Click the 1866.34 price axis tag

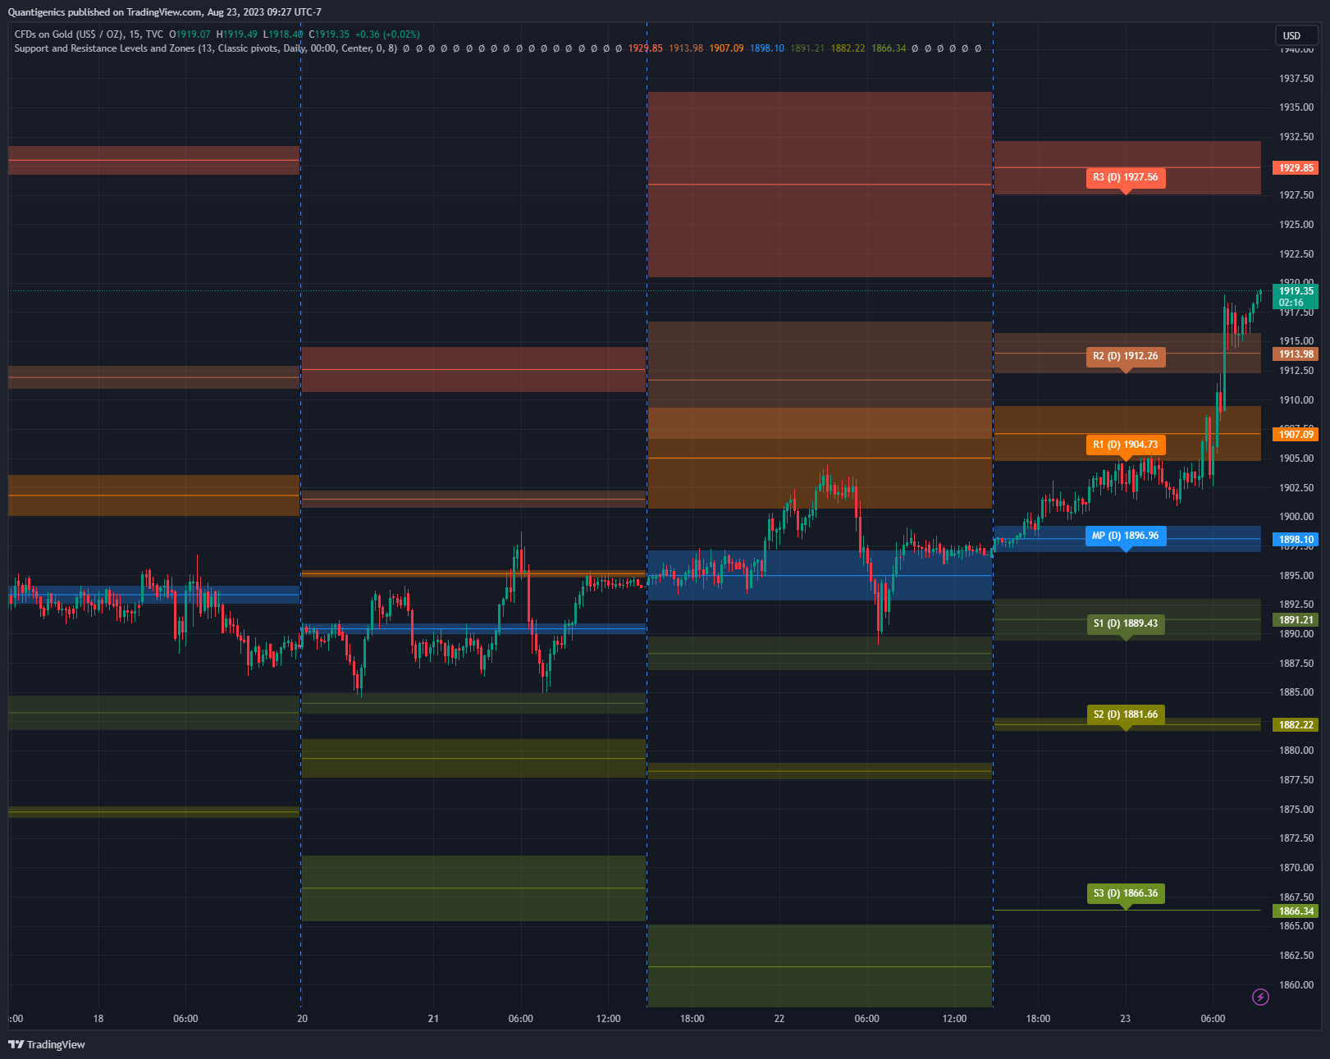tap(1296, 911)
